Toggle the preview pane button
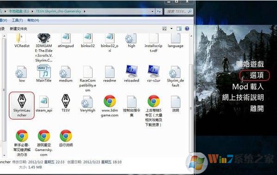This screenshot has width=277, height=175. point(179,29)
